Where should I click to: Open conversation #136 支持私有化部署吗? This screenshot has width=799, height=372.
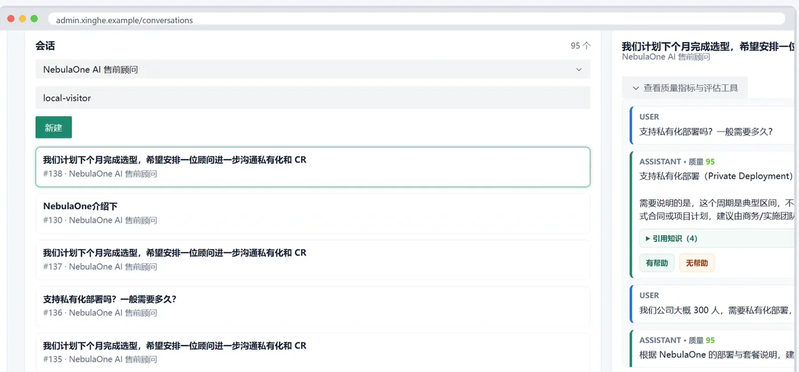coord(313,306)
